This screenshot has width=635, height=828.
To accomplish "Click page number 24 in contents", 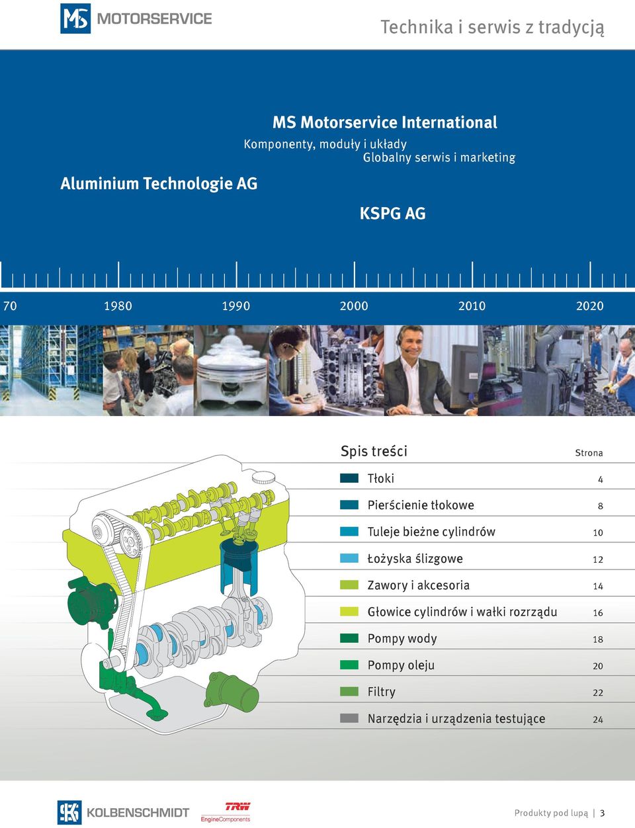I will click(x=598, y=720).
